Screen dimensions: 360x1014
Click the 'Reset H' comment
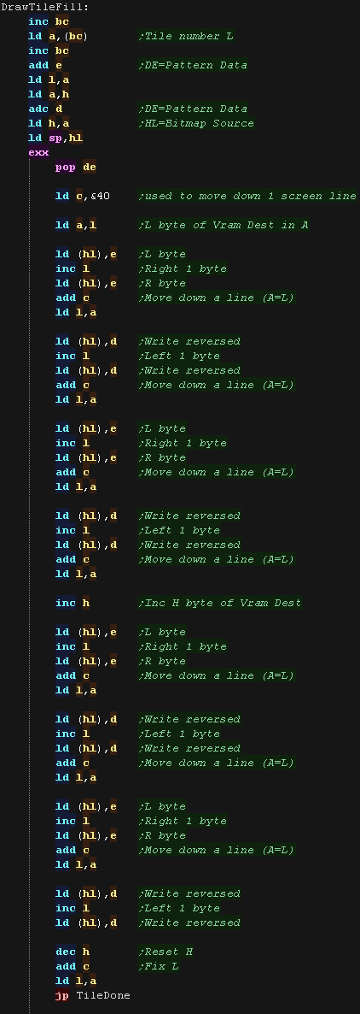tap(165, 952)
